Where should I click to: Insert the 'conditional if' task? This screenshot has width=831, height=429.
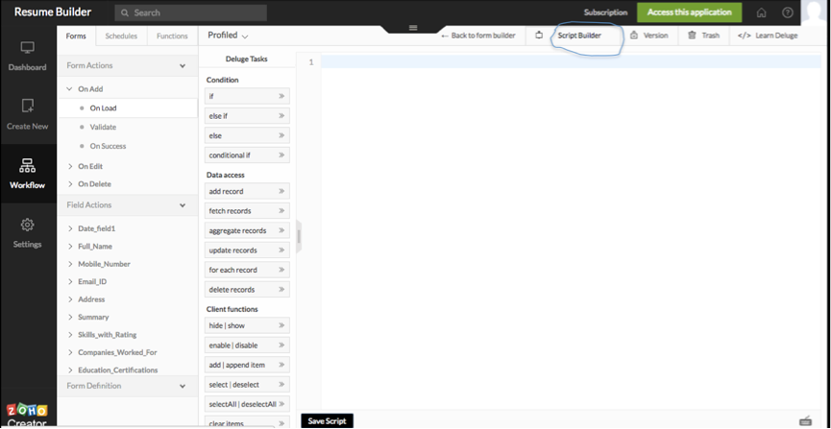coord(247,155)
